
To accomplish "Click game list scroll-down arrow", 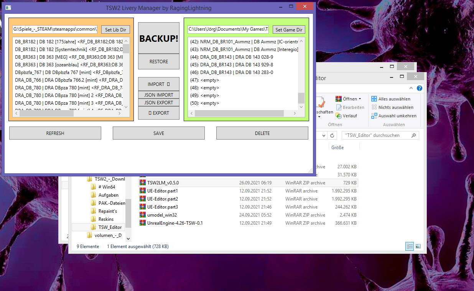I will [x=301, y=107].
